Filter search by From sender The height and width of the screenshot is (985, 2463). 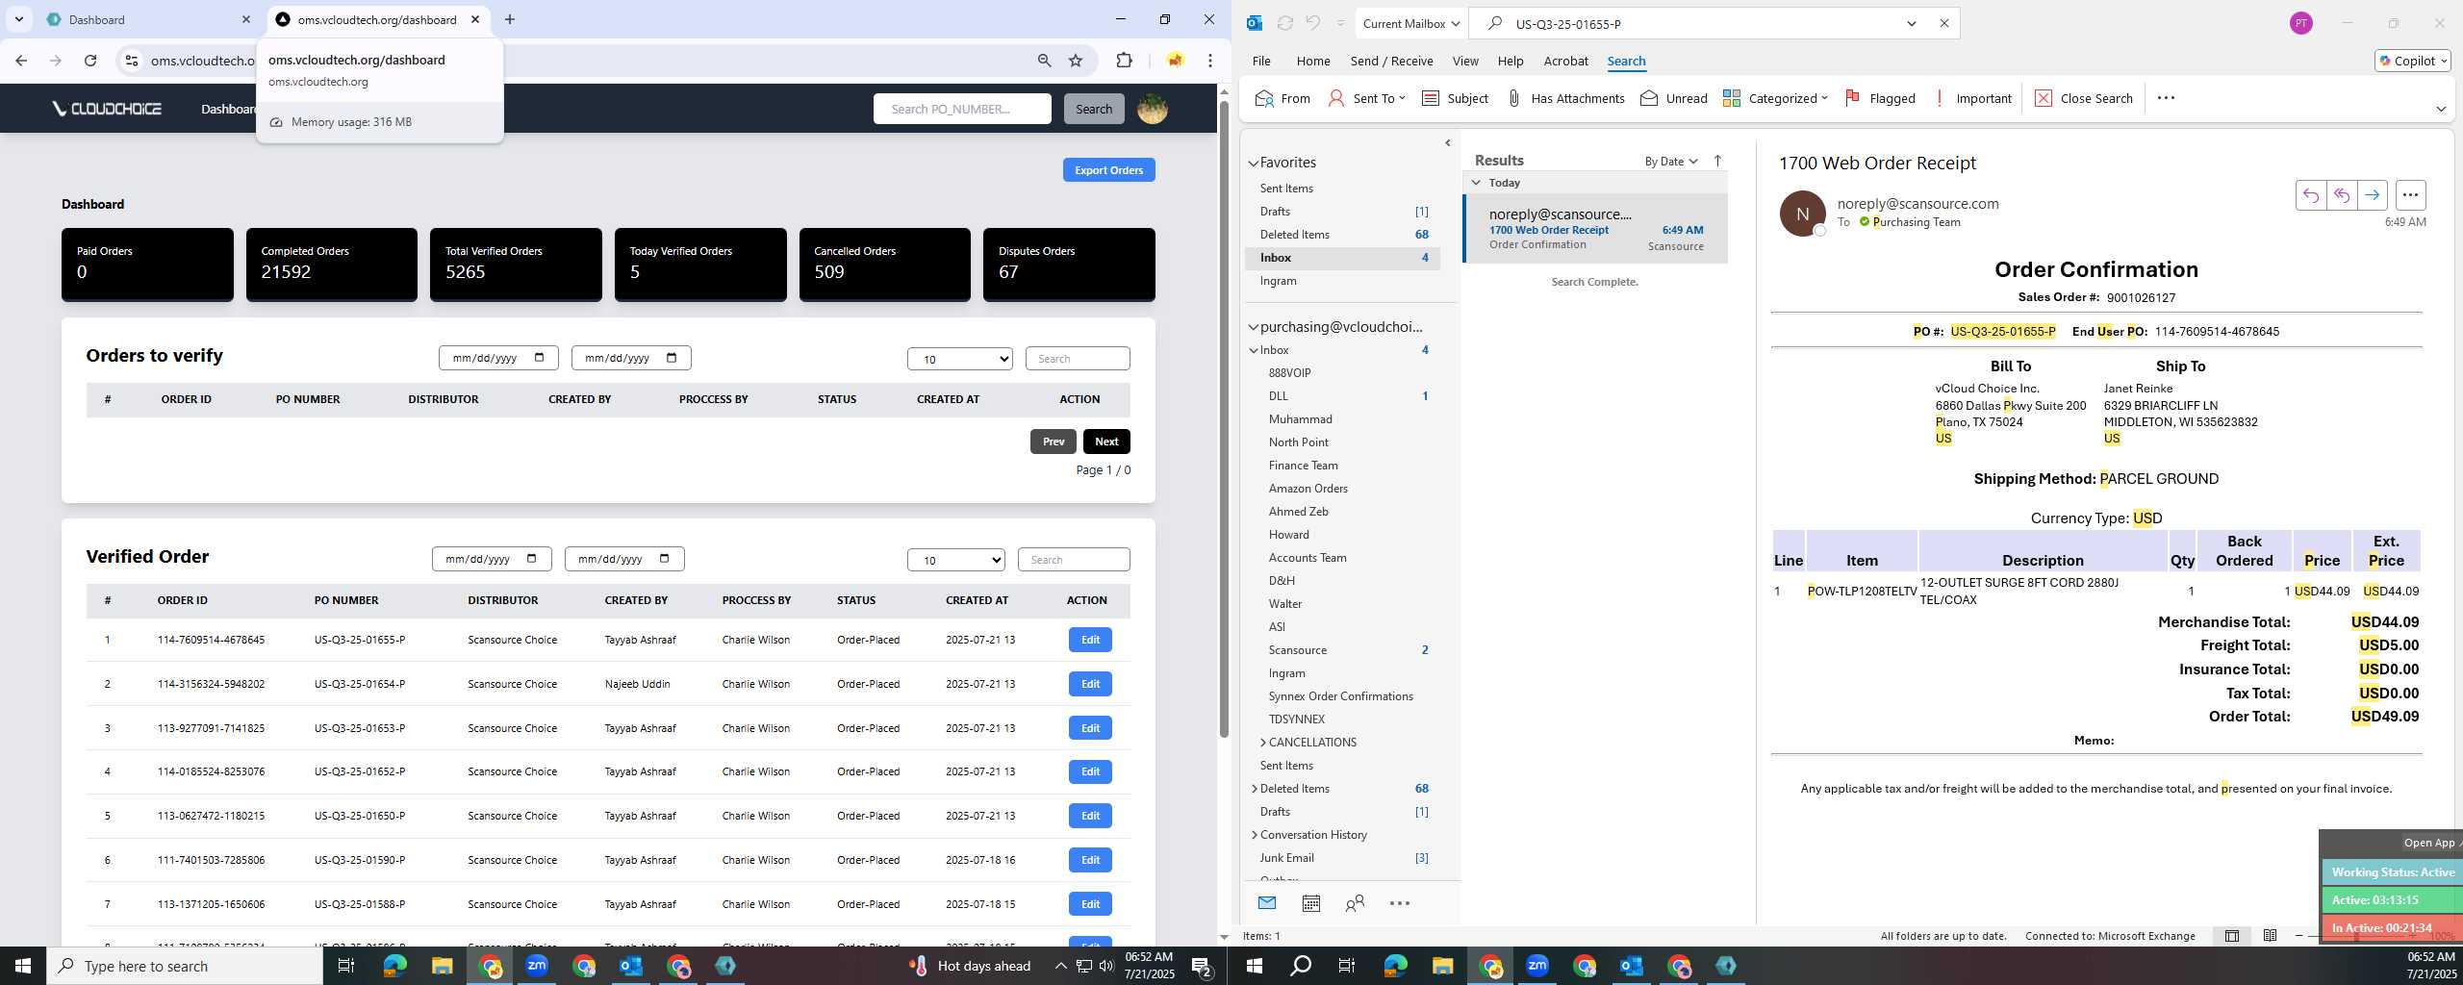pos(1282,98)
